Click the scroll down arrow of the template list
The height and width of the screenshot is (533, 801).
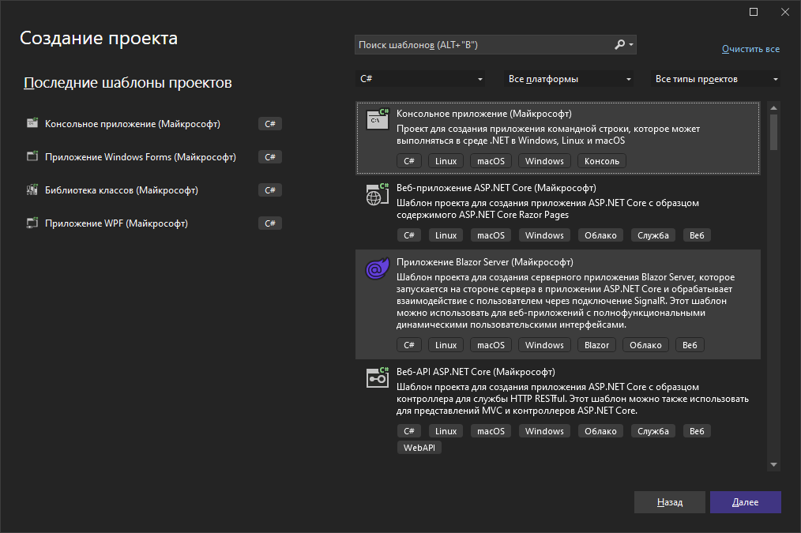click(773, 464)
